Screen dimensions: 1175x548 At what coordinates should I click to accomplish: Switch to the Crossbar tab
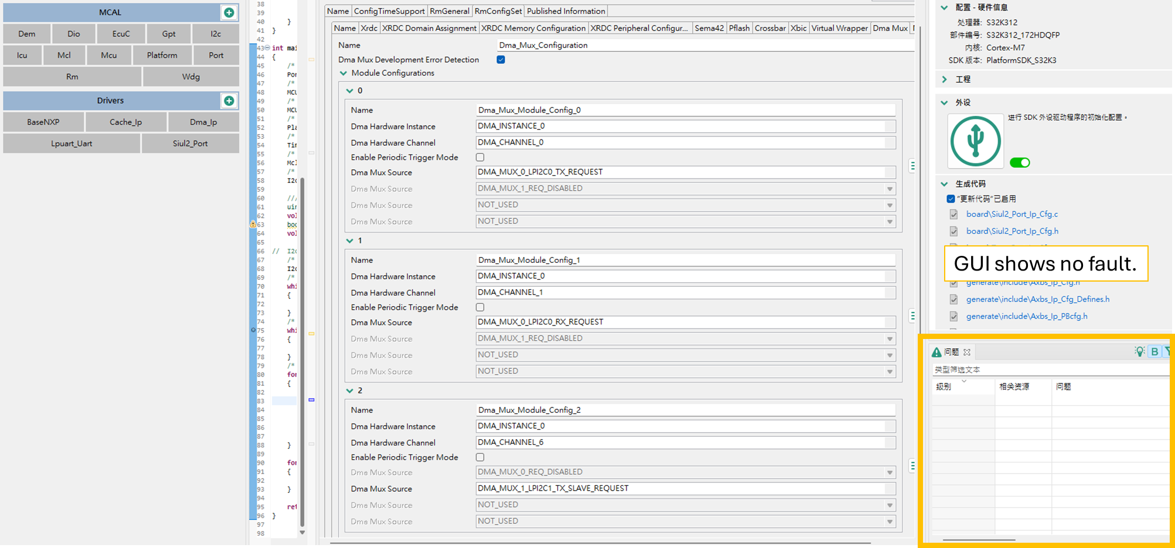click(770, 28)
